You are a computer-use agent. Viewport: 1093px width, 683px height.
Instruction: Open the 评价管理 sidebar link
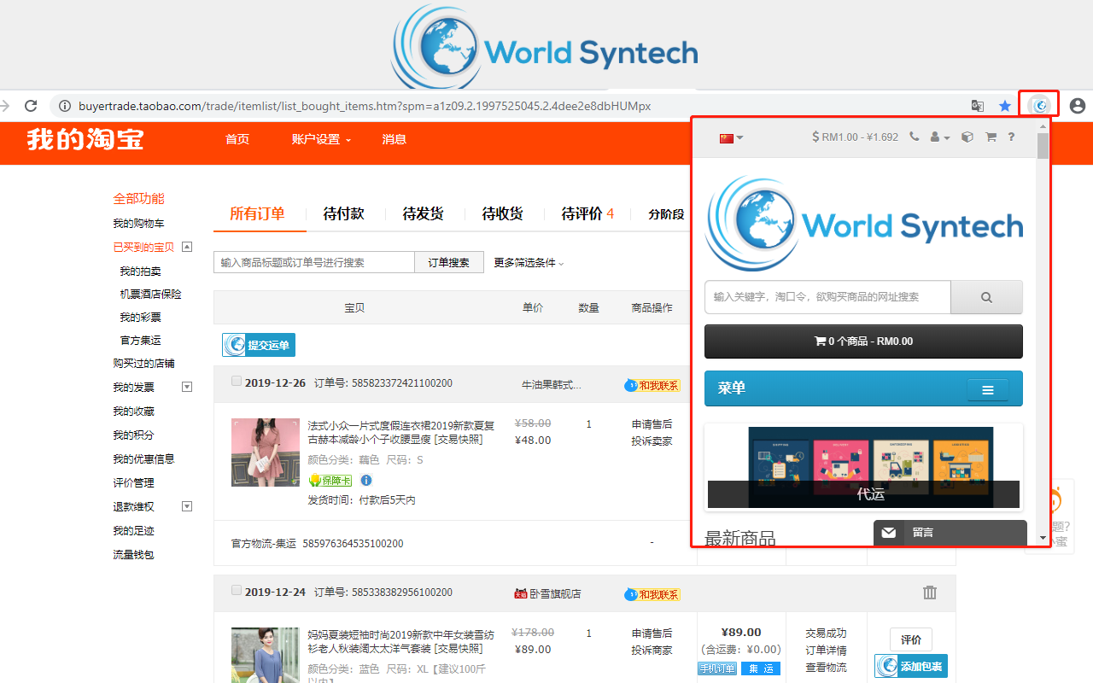pos(133,482)
